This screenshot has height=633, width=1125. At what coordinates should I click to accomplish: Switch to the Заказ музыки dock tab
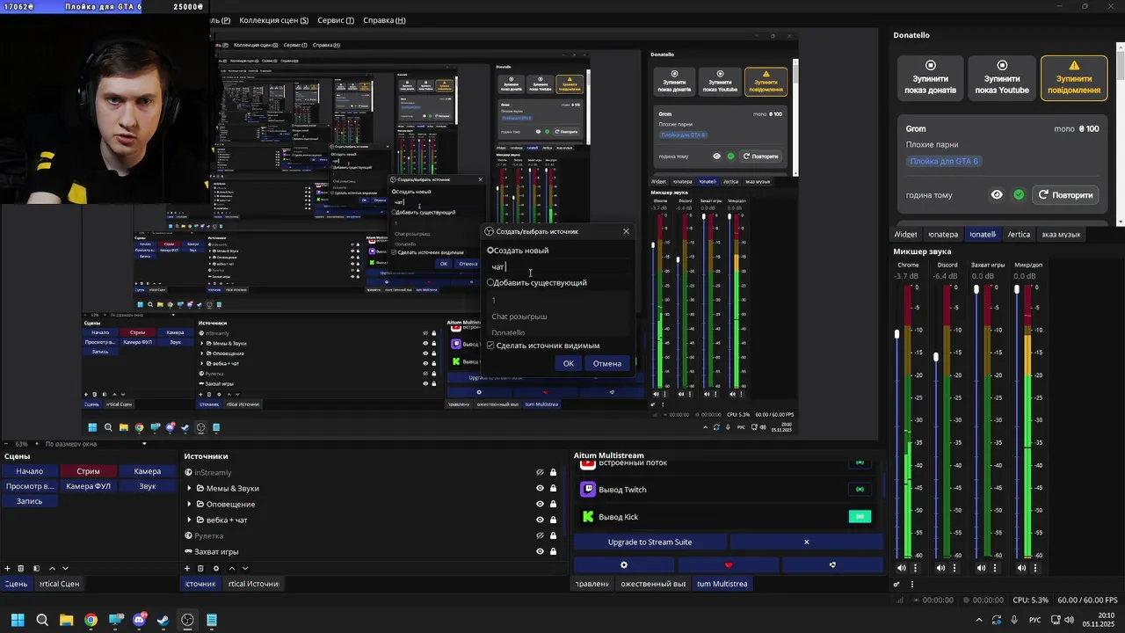1061,235
